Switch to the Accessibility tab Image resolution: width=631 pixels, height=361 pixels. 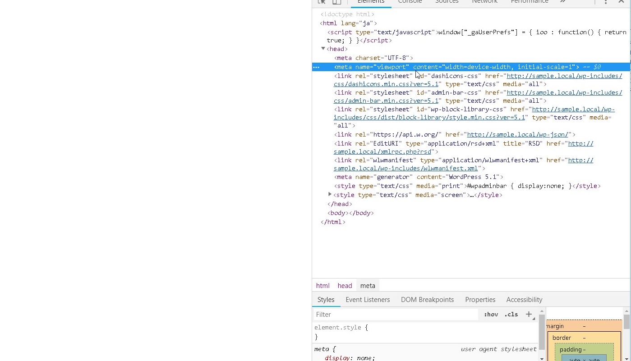[524, 299]
